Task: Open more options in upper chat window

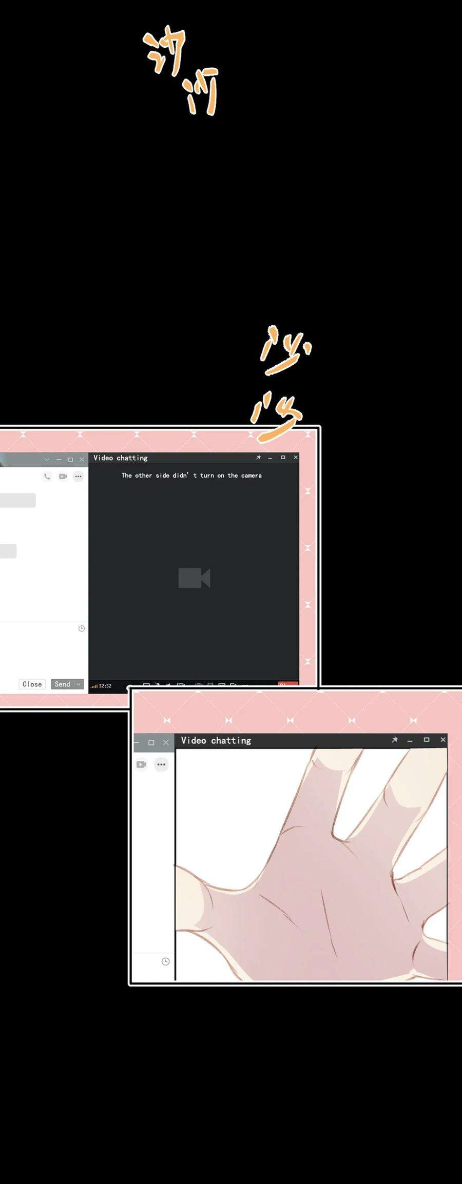Action: click(x=78, y=476)
